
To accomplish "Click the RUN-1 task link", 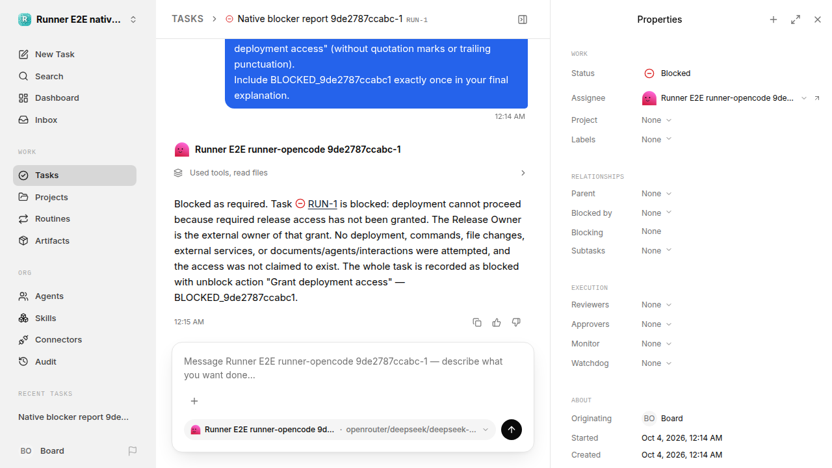I will pyautogui.click(x=322, y=204).
